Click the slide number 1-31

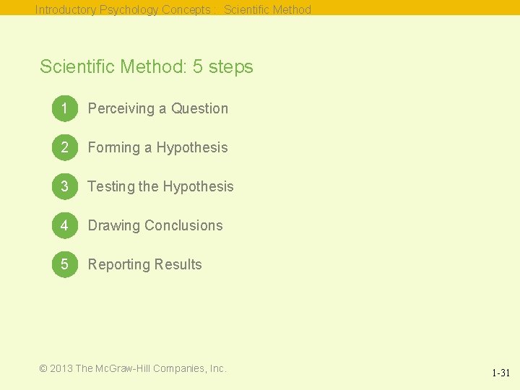pos(500,373)
